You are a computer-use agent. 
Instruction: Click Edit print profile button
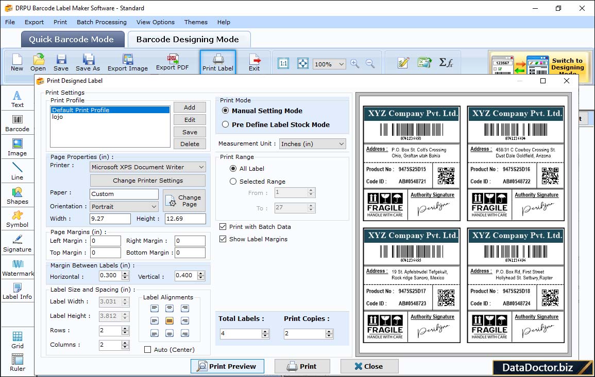[x=190, y=120]
